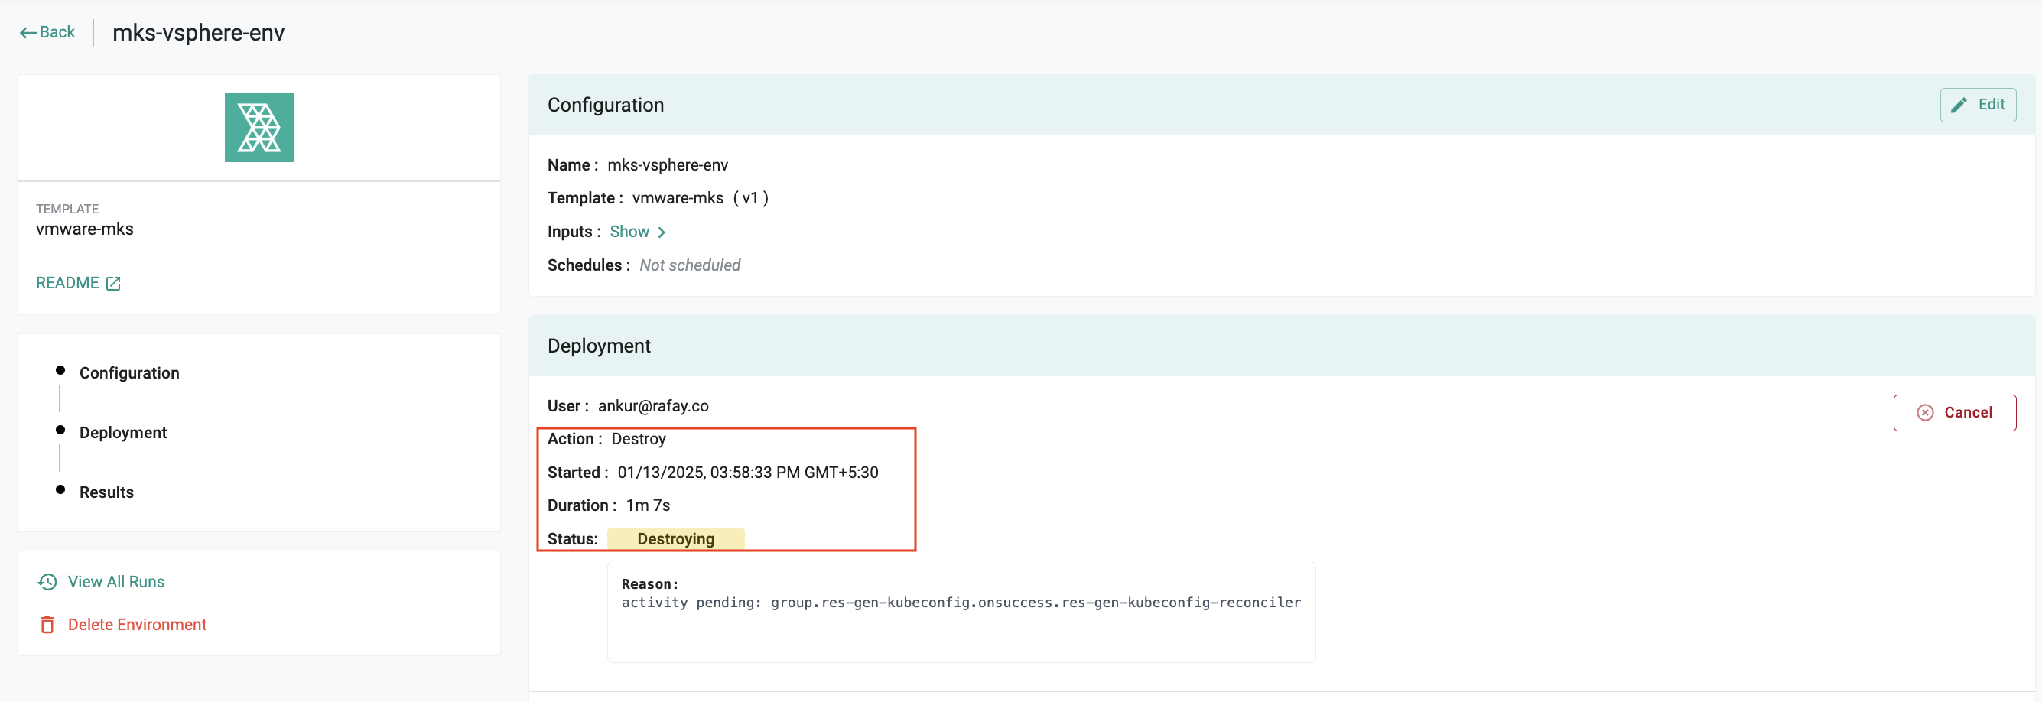Click the Configuration panel header
This screenshot has width=2042, height=702.
click(1281, 106)
